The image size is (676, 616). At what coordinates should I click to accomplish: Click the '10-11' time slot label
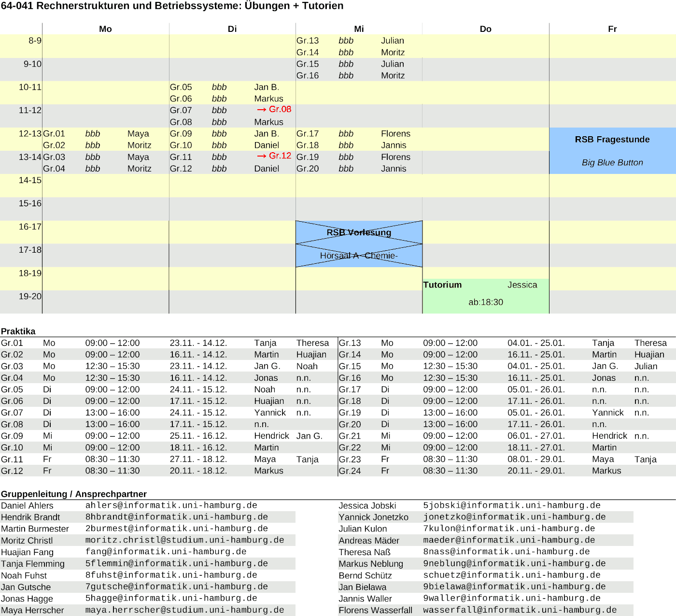30,87
